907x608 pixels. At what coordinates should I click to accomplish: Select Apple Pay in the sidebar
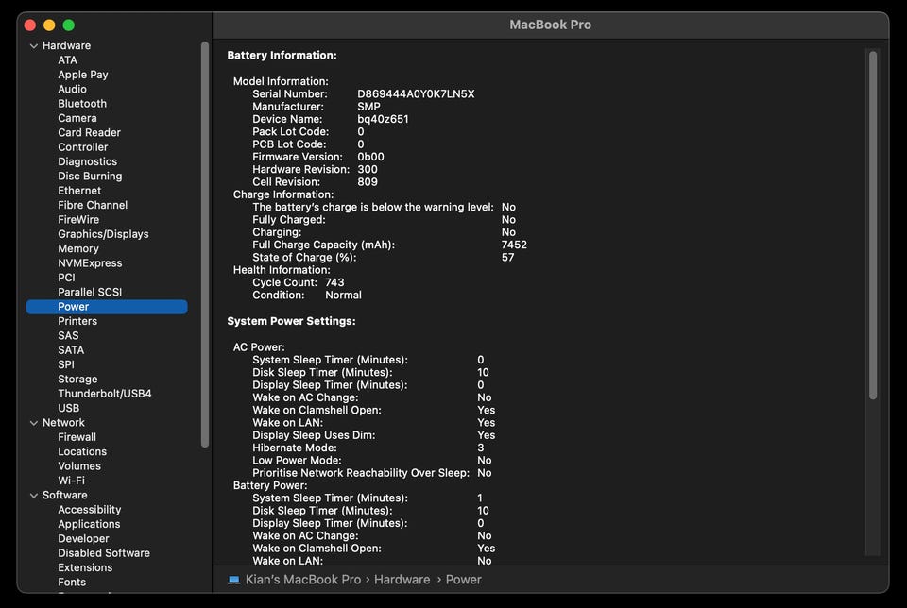[x=83, y=75]
